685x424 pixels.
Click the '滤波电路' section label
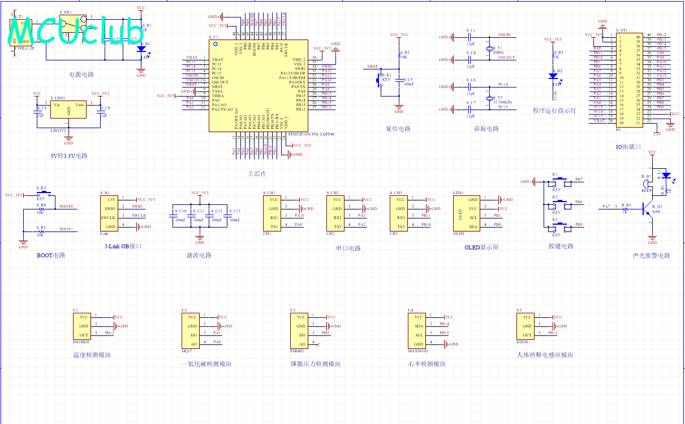(199, 255)
